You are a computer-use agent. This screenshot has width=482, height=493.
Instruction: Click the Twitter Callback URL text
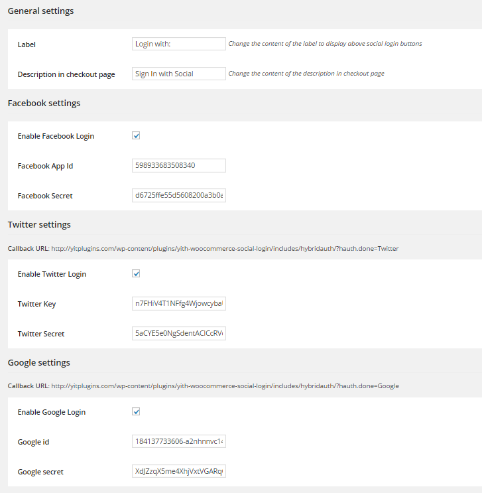[x=203, y=248]
